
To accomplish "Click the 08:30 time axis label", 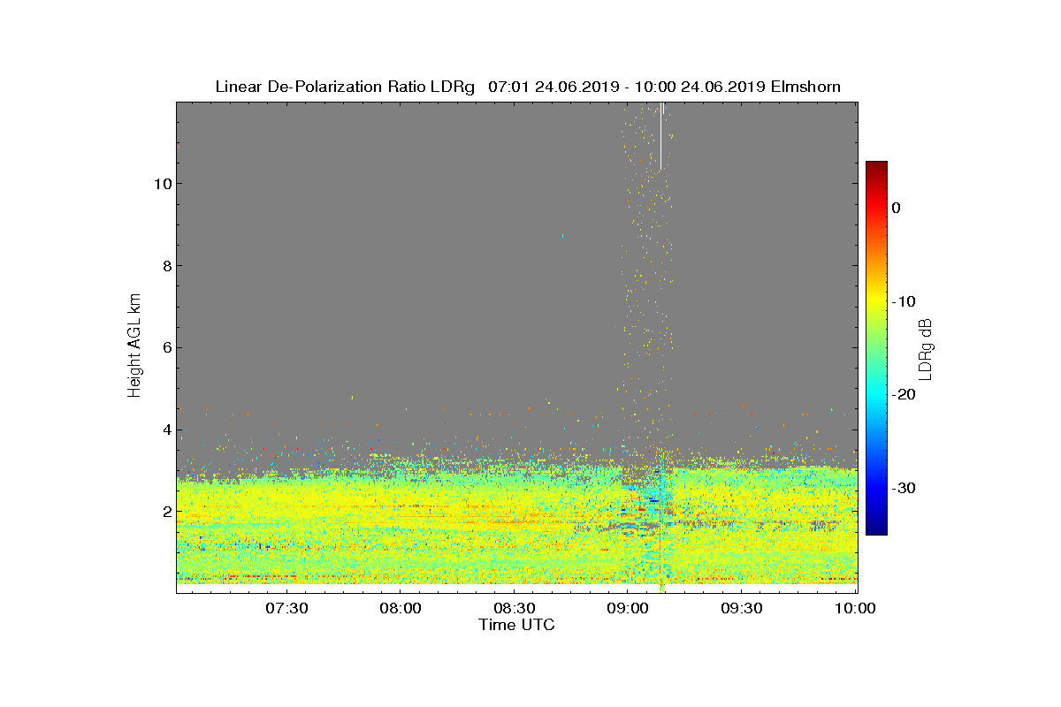I will pos(514,608).
